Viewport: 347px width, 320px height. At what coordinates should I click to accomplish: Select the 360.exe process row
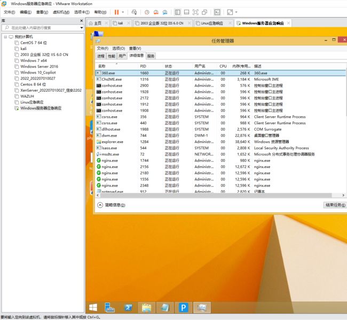point(220,73)
